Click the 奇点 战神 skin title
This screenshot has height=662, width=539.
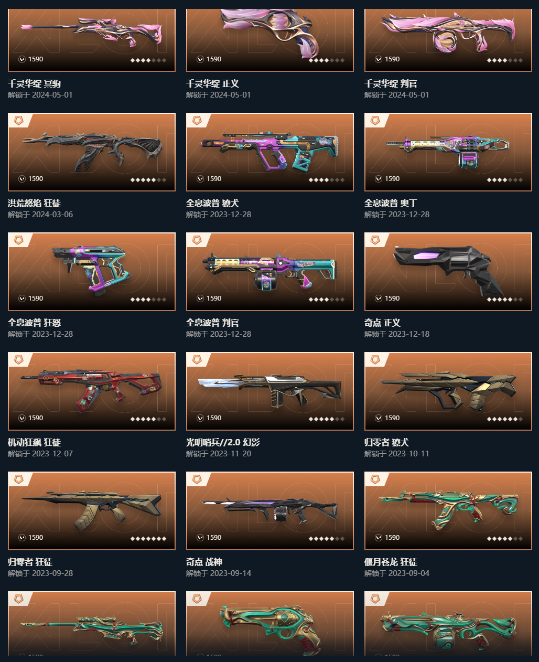tap(204, 562)
